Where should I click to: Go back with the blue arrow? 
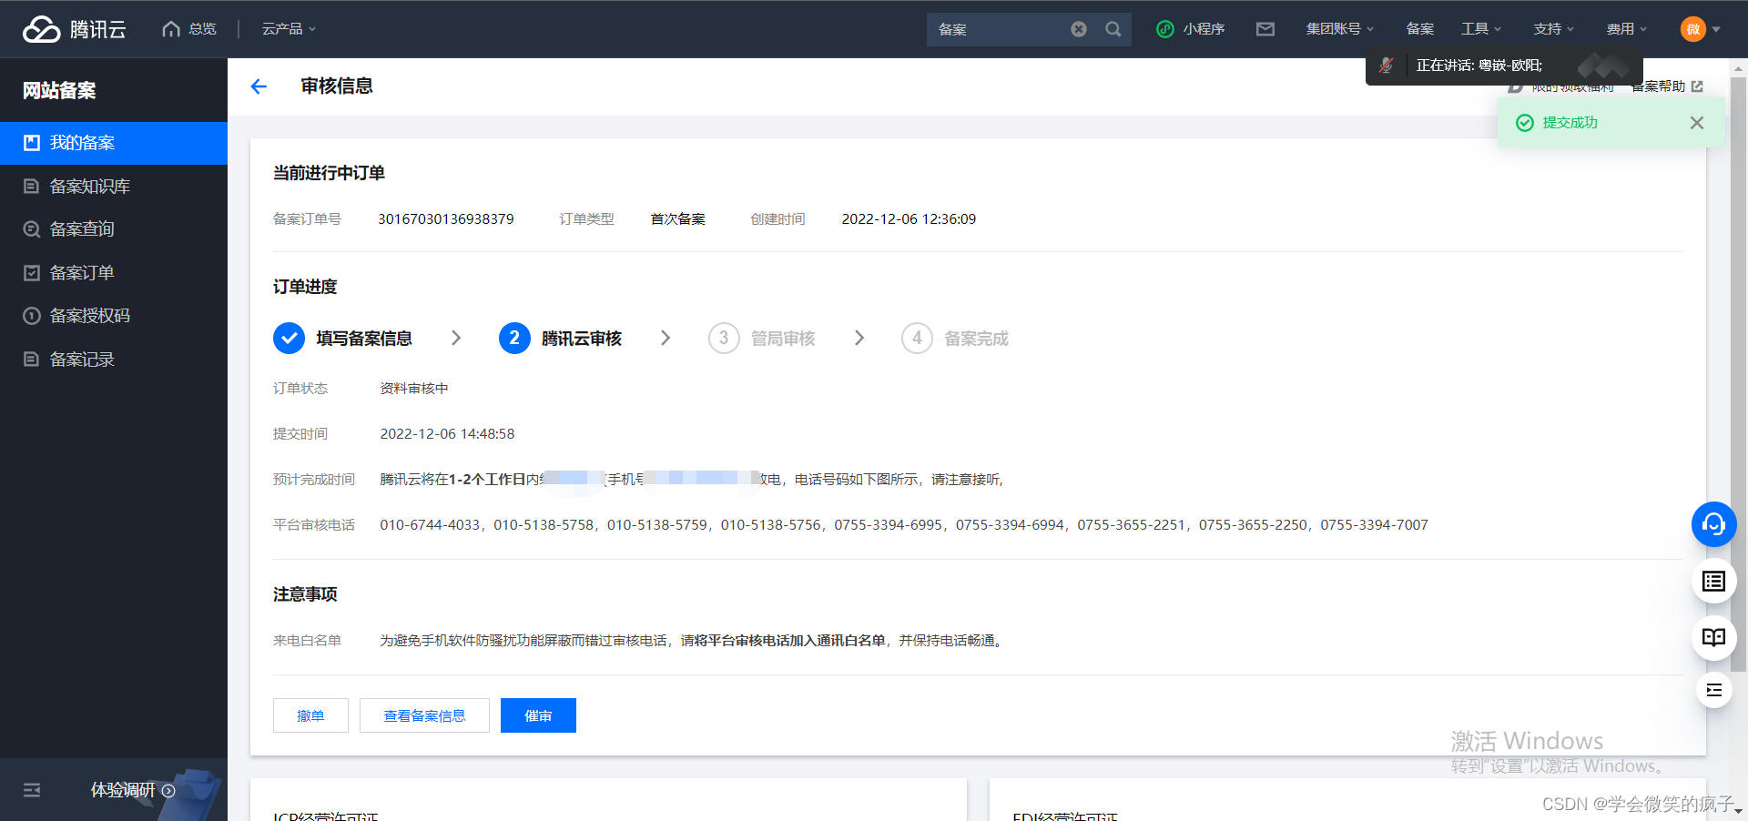click(x=259, y=86)
